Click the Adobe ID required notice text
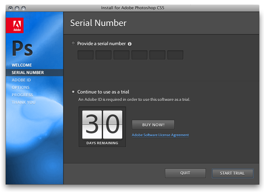Image resolution: width=264 pixels, height=192 pixels. click(134, 99)
